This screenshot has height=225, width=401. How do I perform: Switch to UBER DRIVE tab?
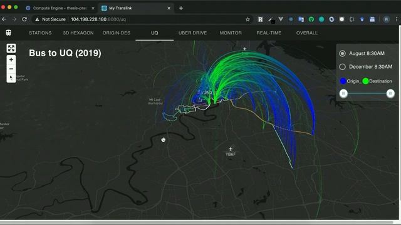[x=192, y=33]
